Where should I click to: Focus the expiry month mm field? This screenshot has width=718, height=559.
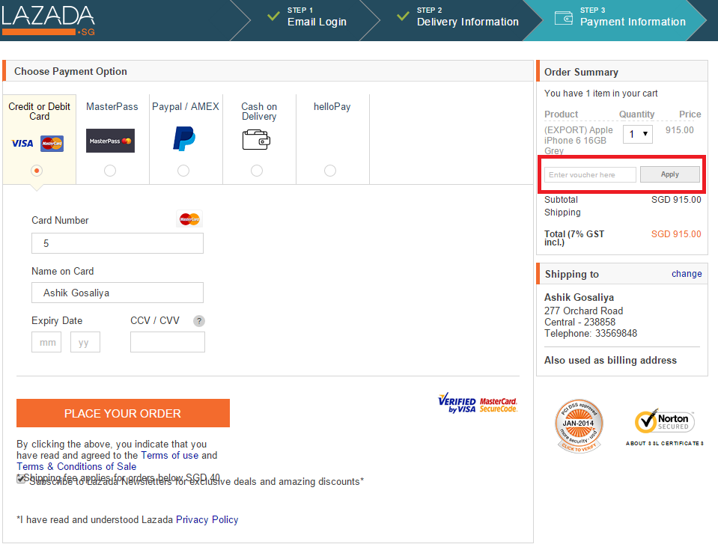(46, 343)
